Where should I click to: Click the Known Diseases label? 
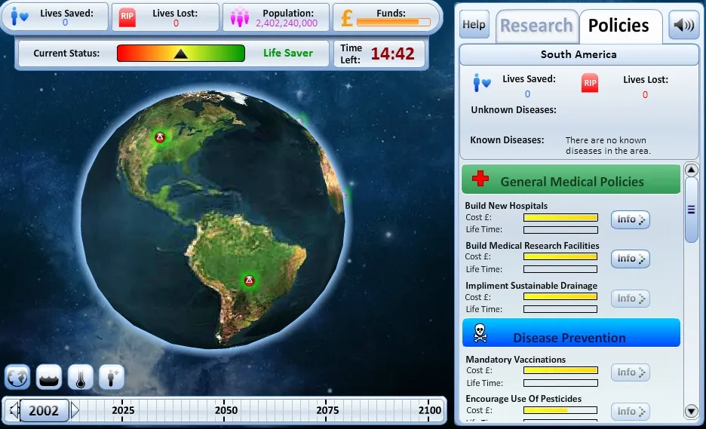click(x=507, y=140)
